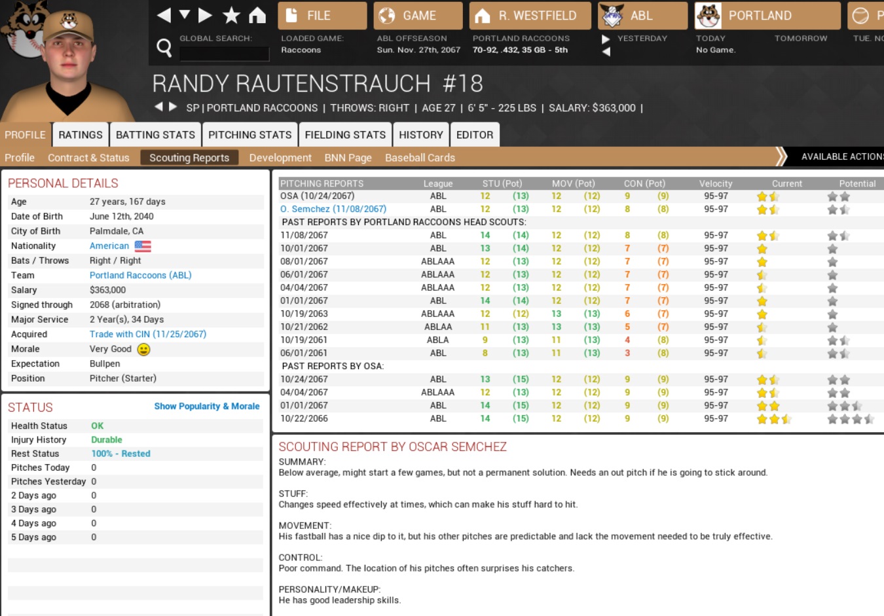Select the O. Semchez scouting report

pos(333,209)
